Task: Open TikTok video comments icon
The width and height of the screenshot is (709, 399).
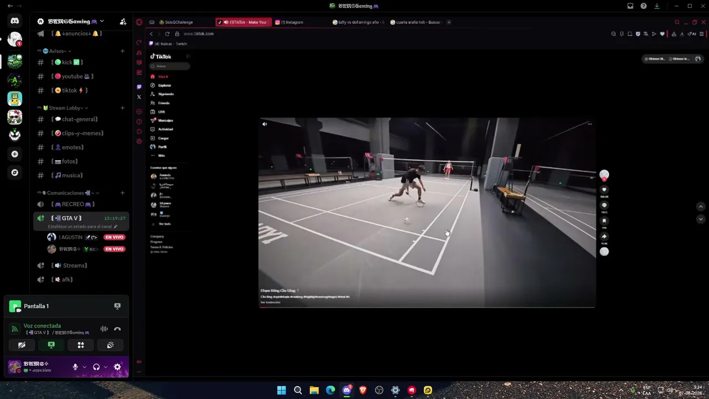Action: 604,205
